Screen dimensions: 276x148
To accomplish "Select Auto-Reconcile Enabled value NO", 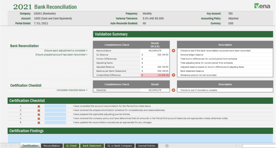I will coord(144,24).
